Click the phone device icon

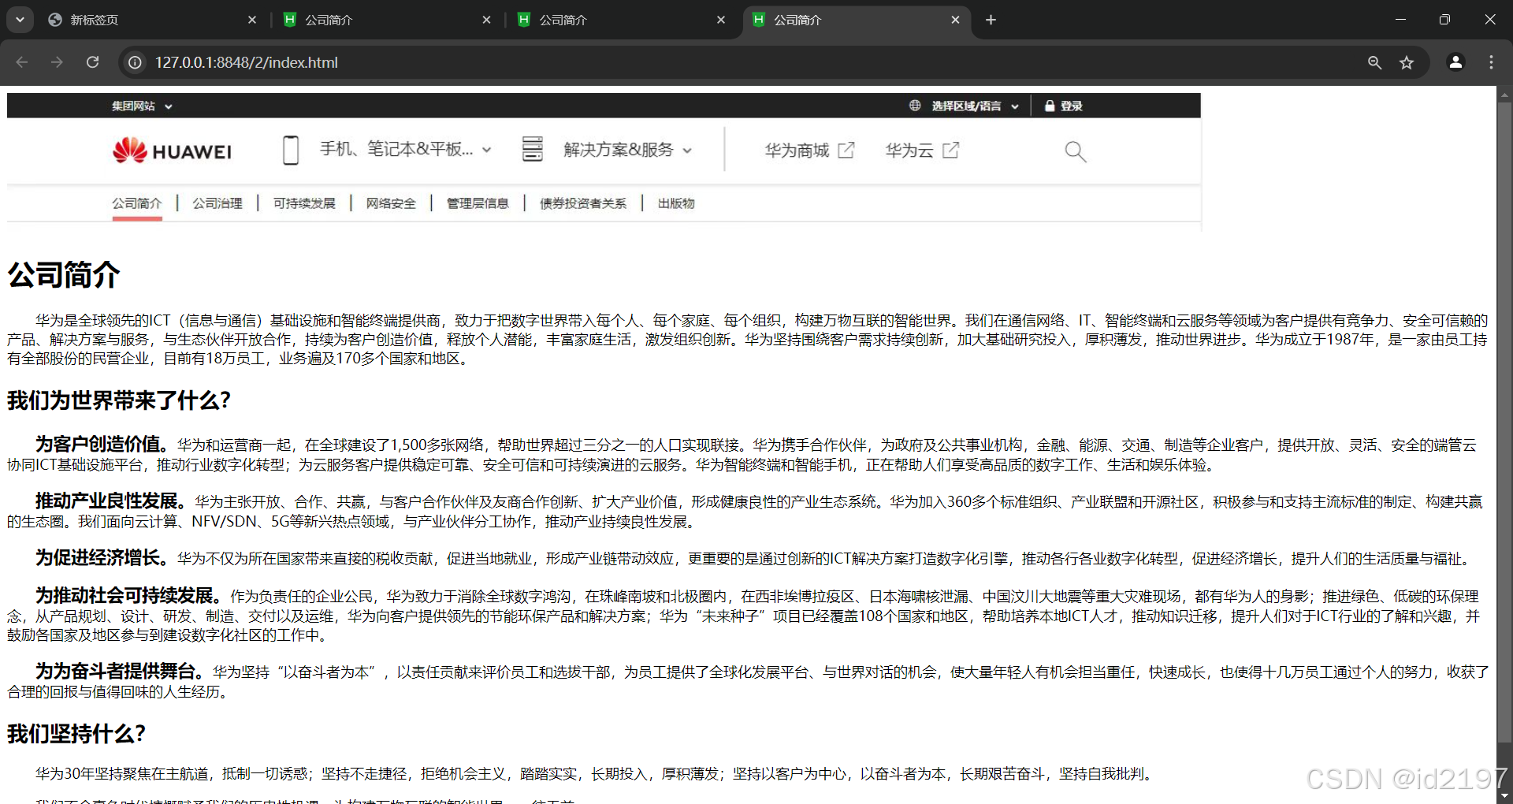point(291,150)
